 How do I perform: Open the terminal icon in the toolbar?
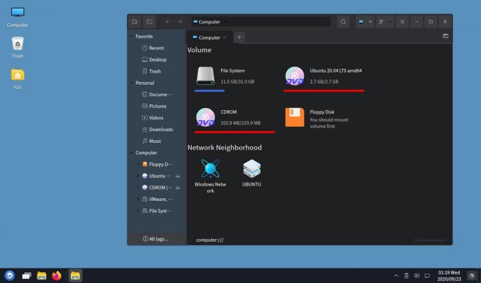[149, 22]
